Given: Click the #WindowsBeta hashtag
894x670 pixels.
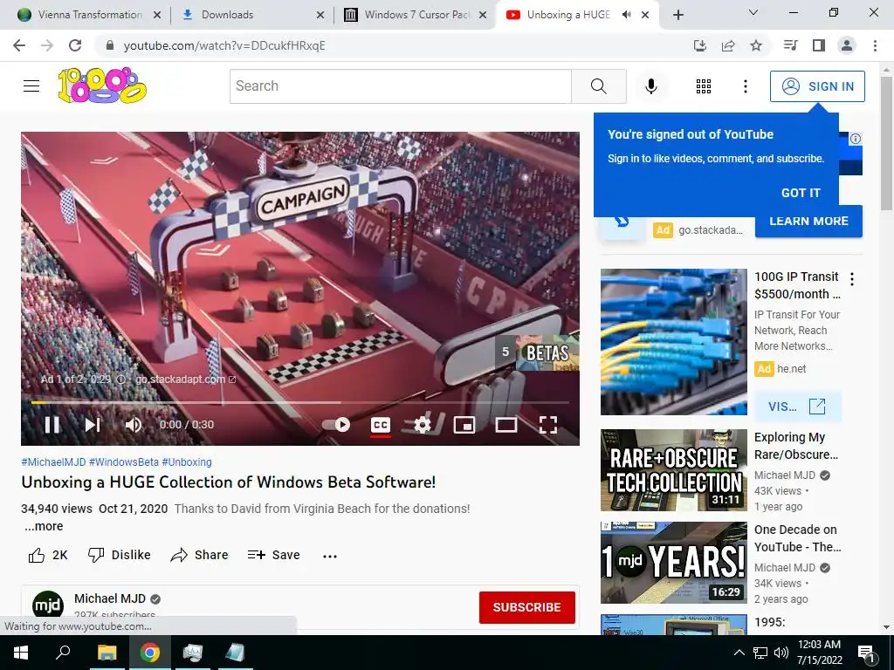Looking at the screenshot, I should click(x=124, y=462).
